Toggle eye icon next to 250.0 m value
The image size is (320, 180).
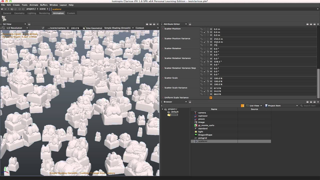211,39
